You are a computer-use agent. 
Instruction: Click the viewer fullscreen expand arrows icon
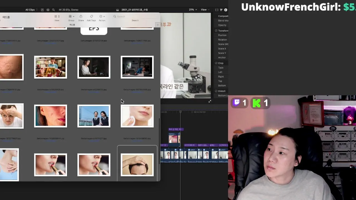[210, 101]
